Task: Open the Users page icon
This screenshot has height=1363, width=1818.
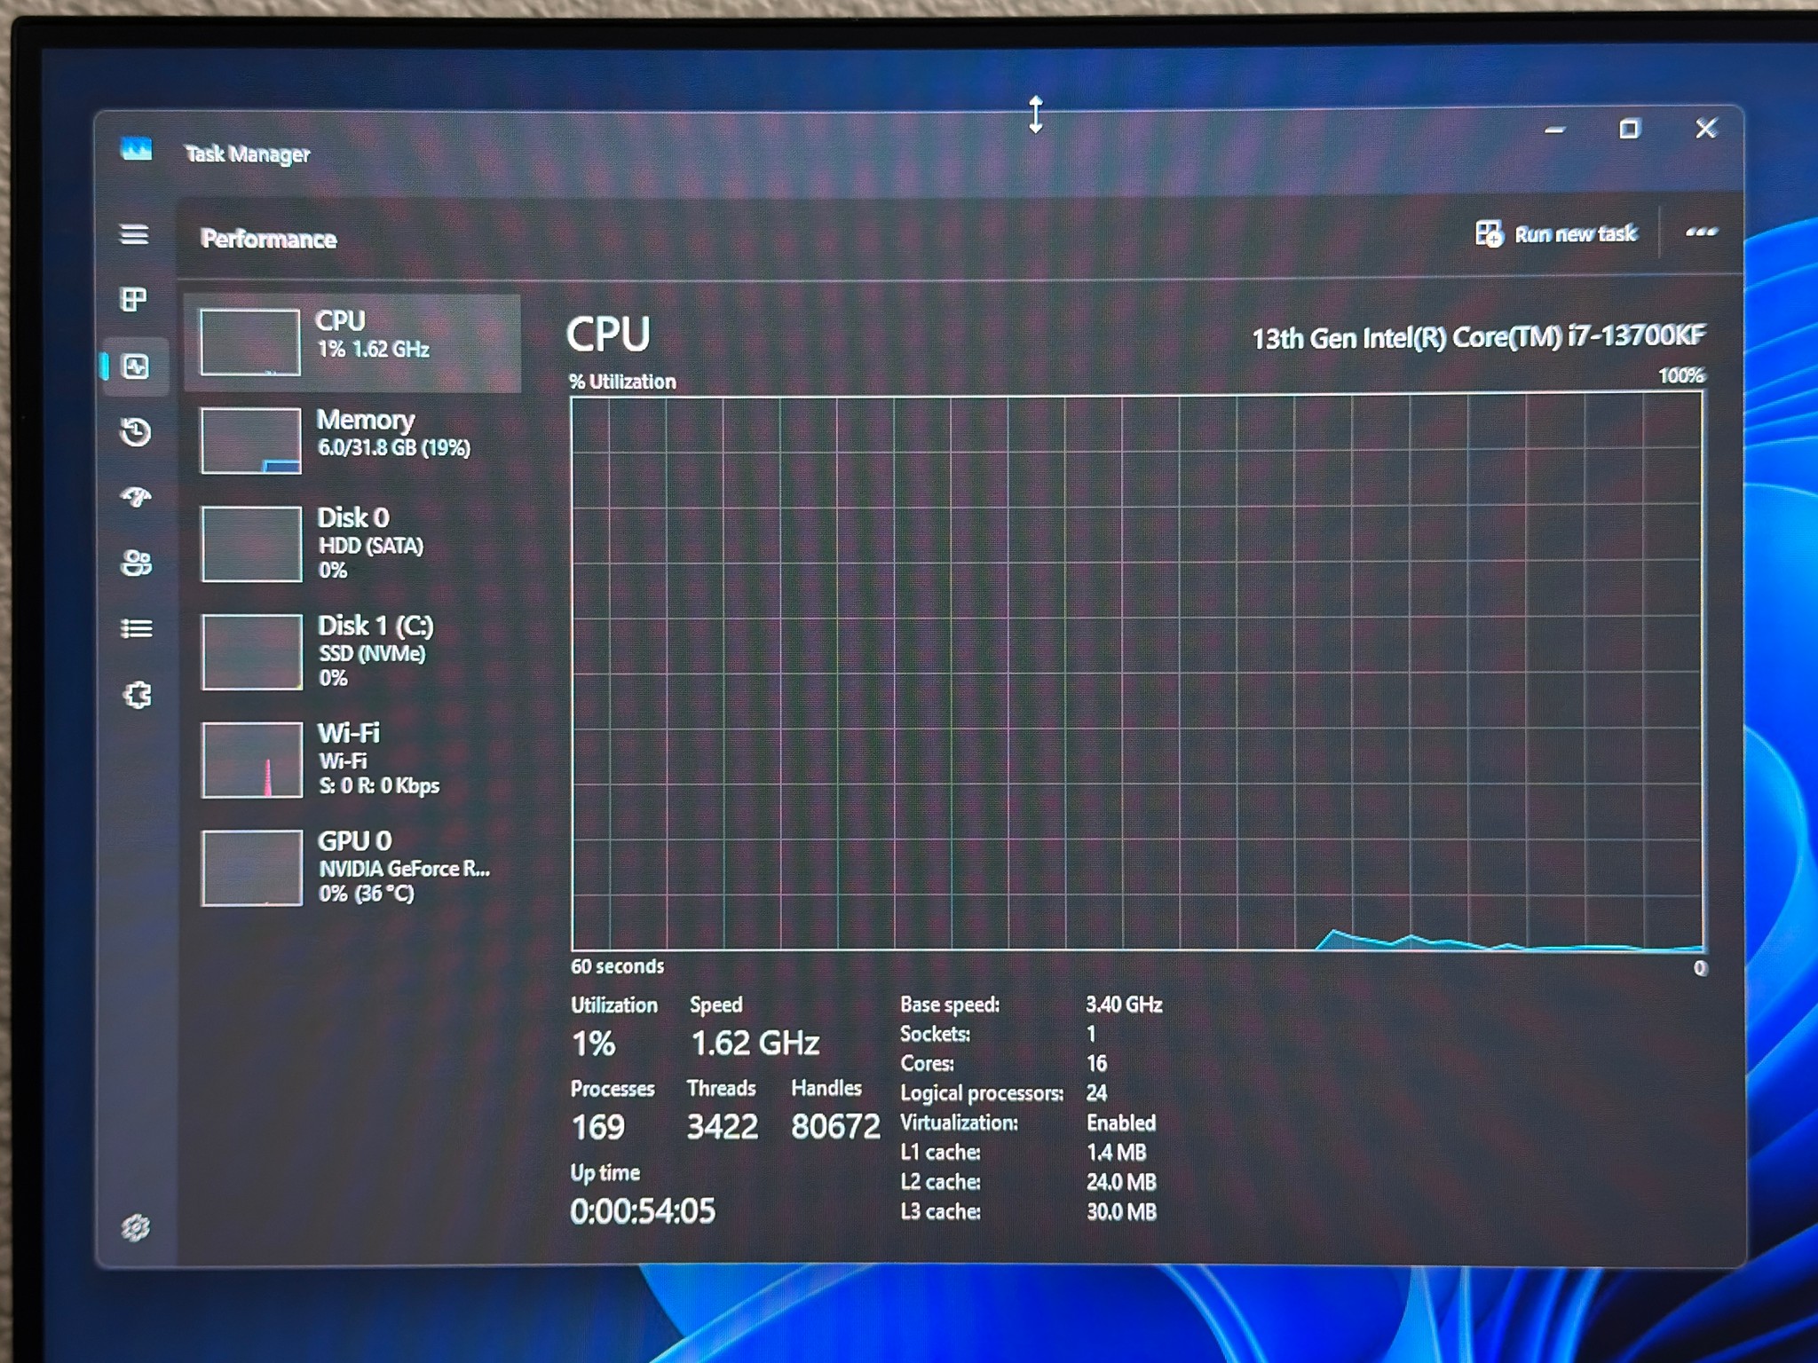Action: 136,563
